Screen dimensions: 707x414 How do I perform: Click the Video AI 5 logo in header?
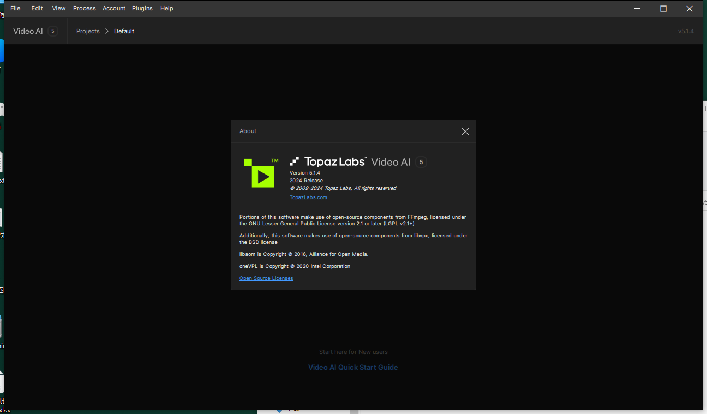(x=35, y=31)
